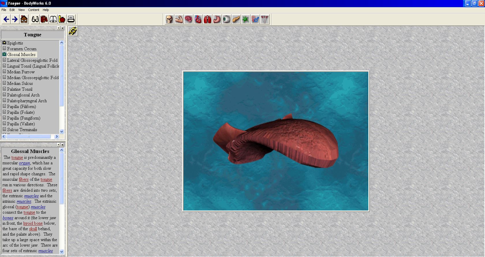Click the 'skull' link in text

tap(33, 229)
